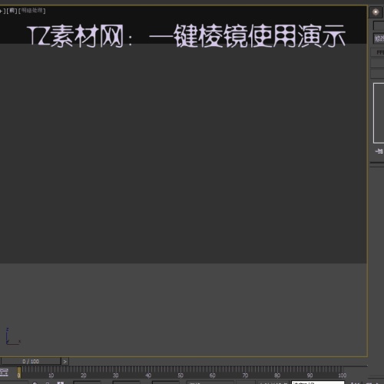Open the viewport [+] general menu

(2, 11)
